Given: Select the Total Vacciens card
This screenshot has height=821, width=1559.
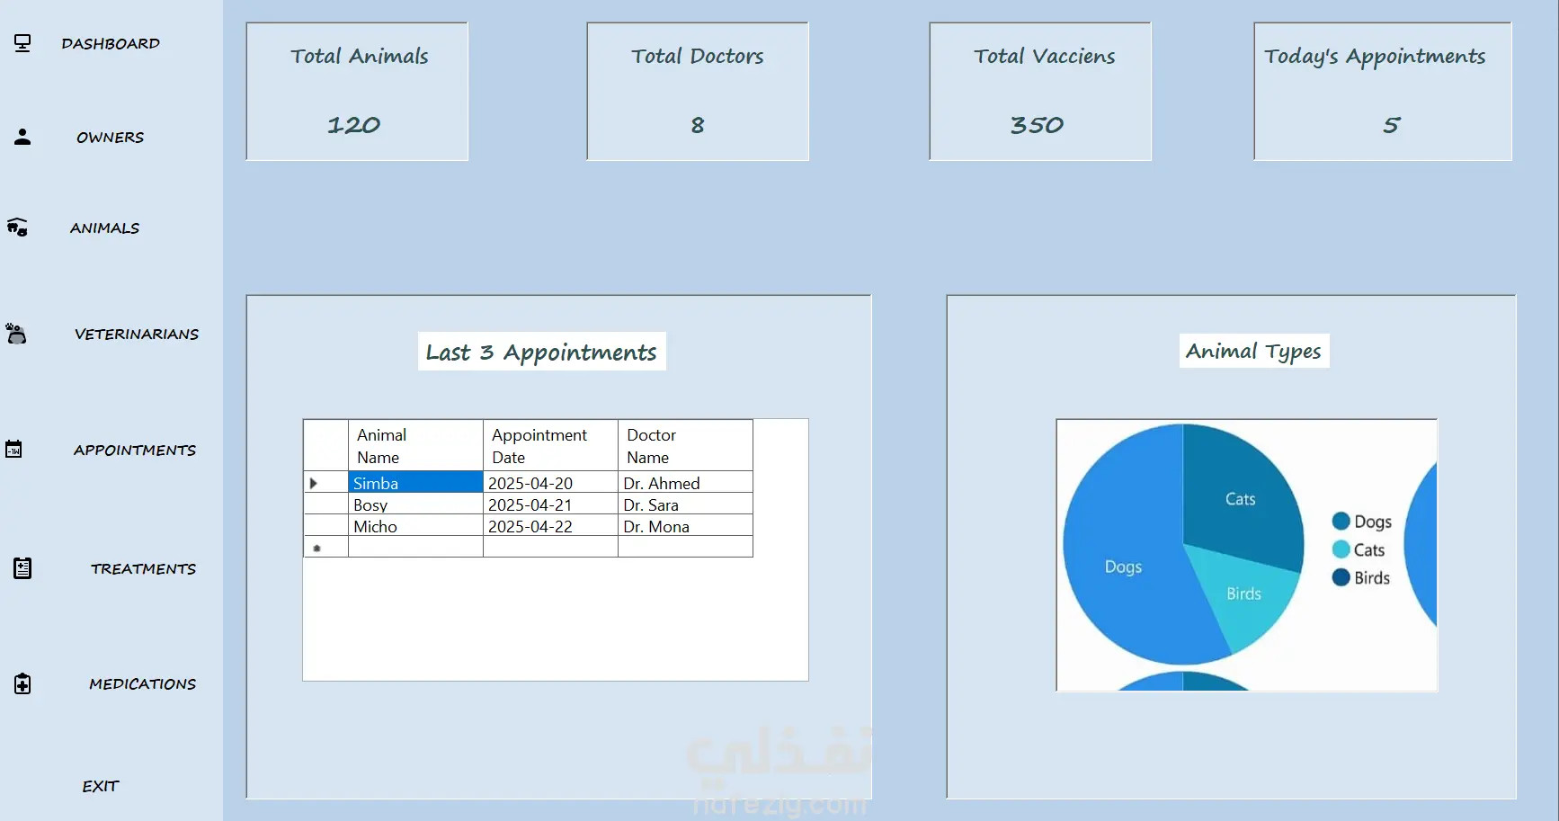Looking at the screenshot, I should (1040, 92).
